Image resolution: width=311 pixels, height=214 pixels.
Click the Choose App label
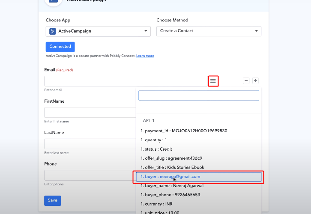58,20
